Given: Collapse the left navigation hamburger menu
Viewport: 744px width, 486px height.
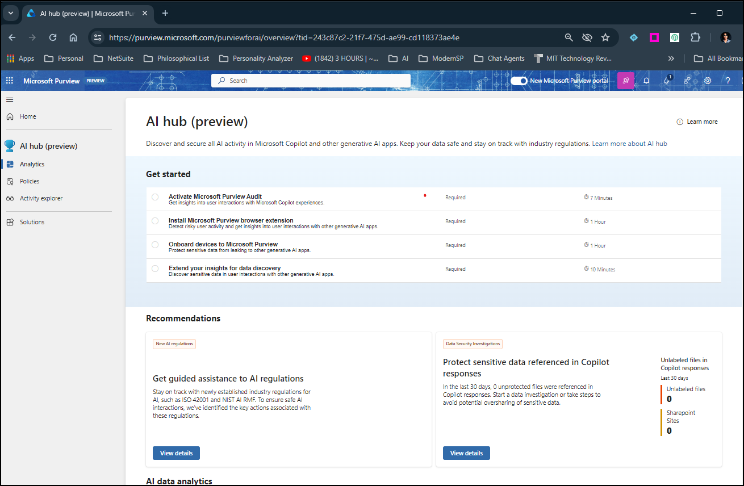Looking at the screenshot, I should click(10, 100).
